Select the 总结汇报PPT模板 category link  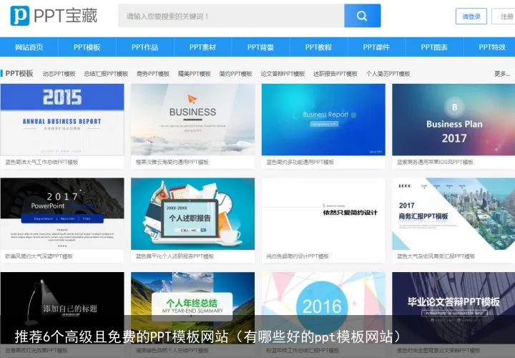click(106, 74)
